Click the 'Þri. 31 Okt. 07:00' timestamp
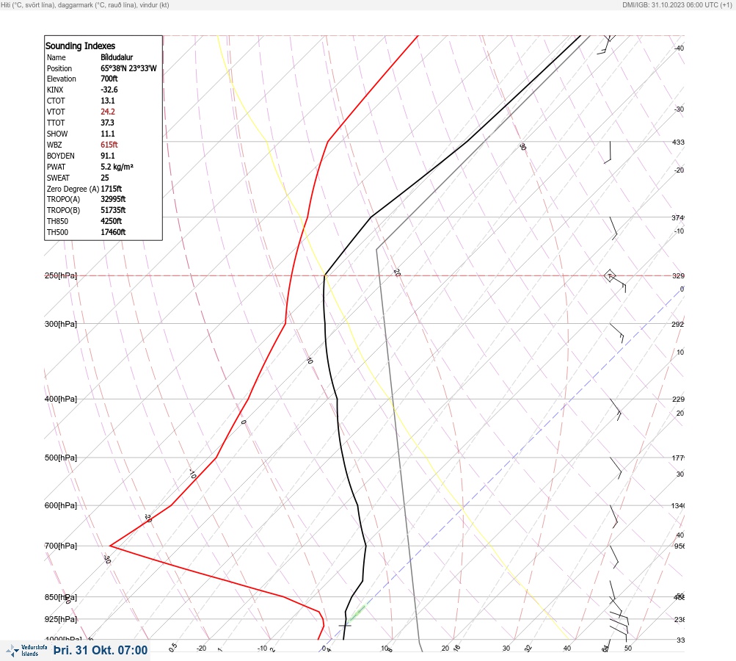 tap(101, 650)
